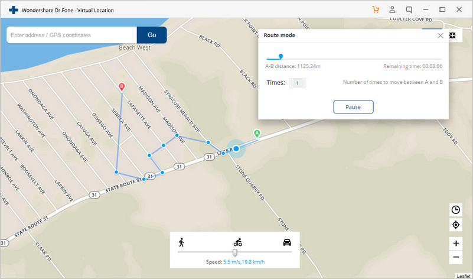This screenshot has height=279, width=473.
Task: Click the green A start marker
Action: tap(257, 134)
